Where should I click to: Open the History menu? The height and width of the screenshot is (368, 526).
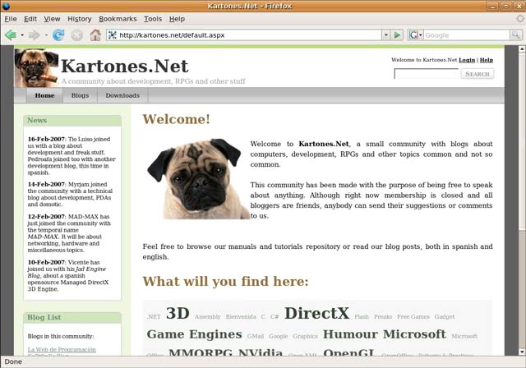(x=80, y=19)
